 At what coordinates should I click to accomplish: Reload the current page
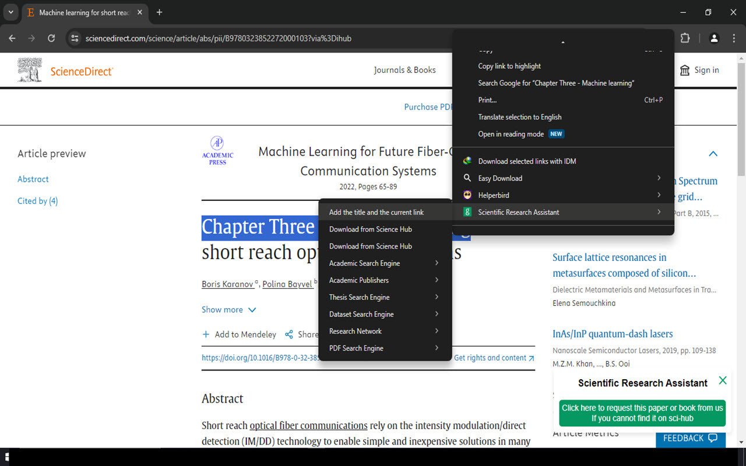[x=51, y=38]
